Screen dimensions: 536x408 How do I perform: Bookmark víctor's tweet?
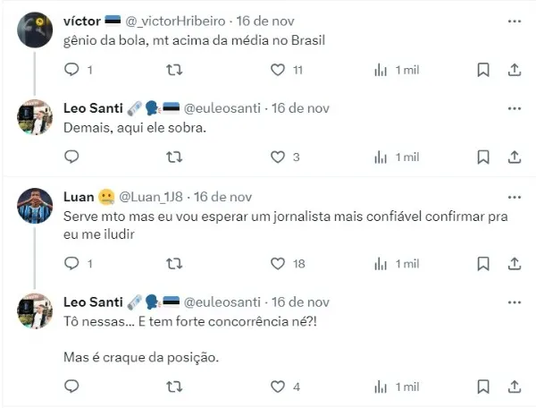pyautogui.click(x=482, y=69)
